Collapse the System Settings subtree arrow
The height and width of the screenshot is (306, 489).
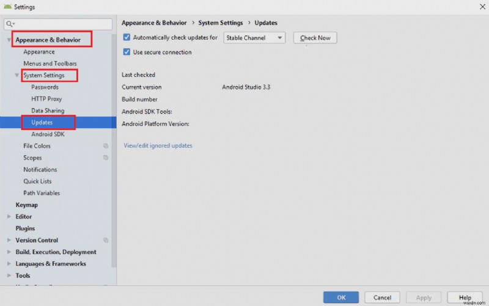17,75
